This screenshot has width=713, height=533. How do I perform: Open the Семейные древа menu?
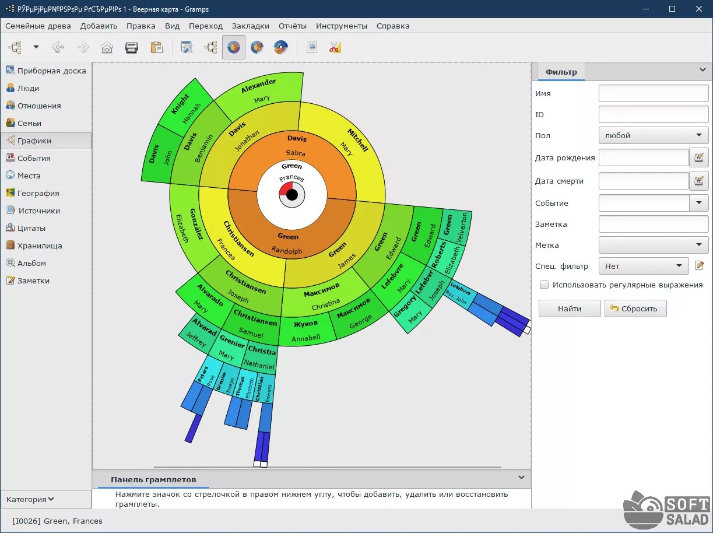click(x=38, y=26)
